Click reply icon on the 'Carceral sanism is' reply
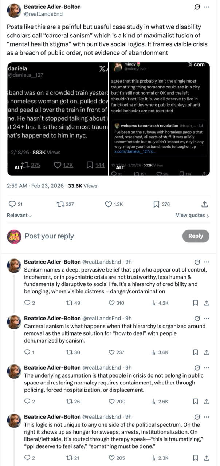Image resolution: width=220 pixels, height=466 pixels. click(x=27, y=352)
